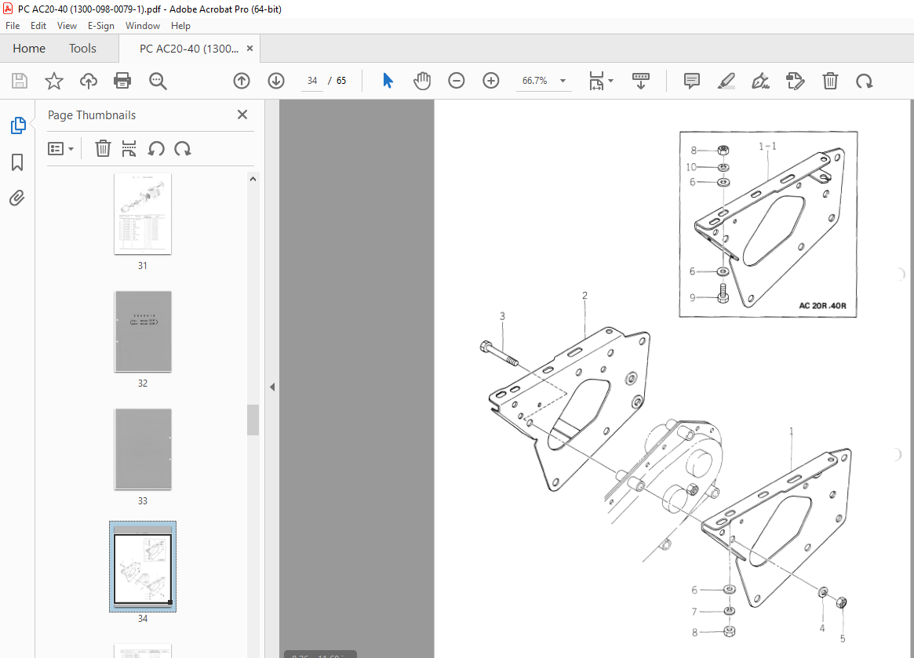914x658 pixels.
Task: Expand the thumbnails Options menu dropdown
Action: (x=60, y=148)
